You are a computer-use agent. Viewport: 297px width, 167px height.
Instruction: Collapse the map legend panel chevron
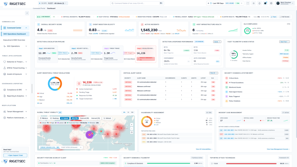coord(81,147)
